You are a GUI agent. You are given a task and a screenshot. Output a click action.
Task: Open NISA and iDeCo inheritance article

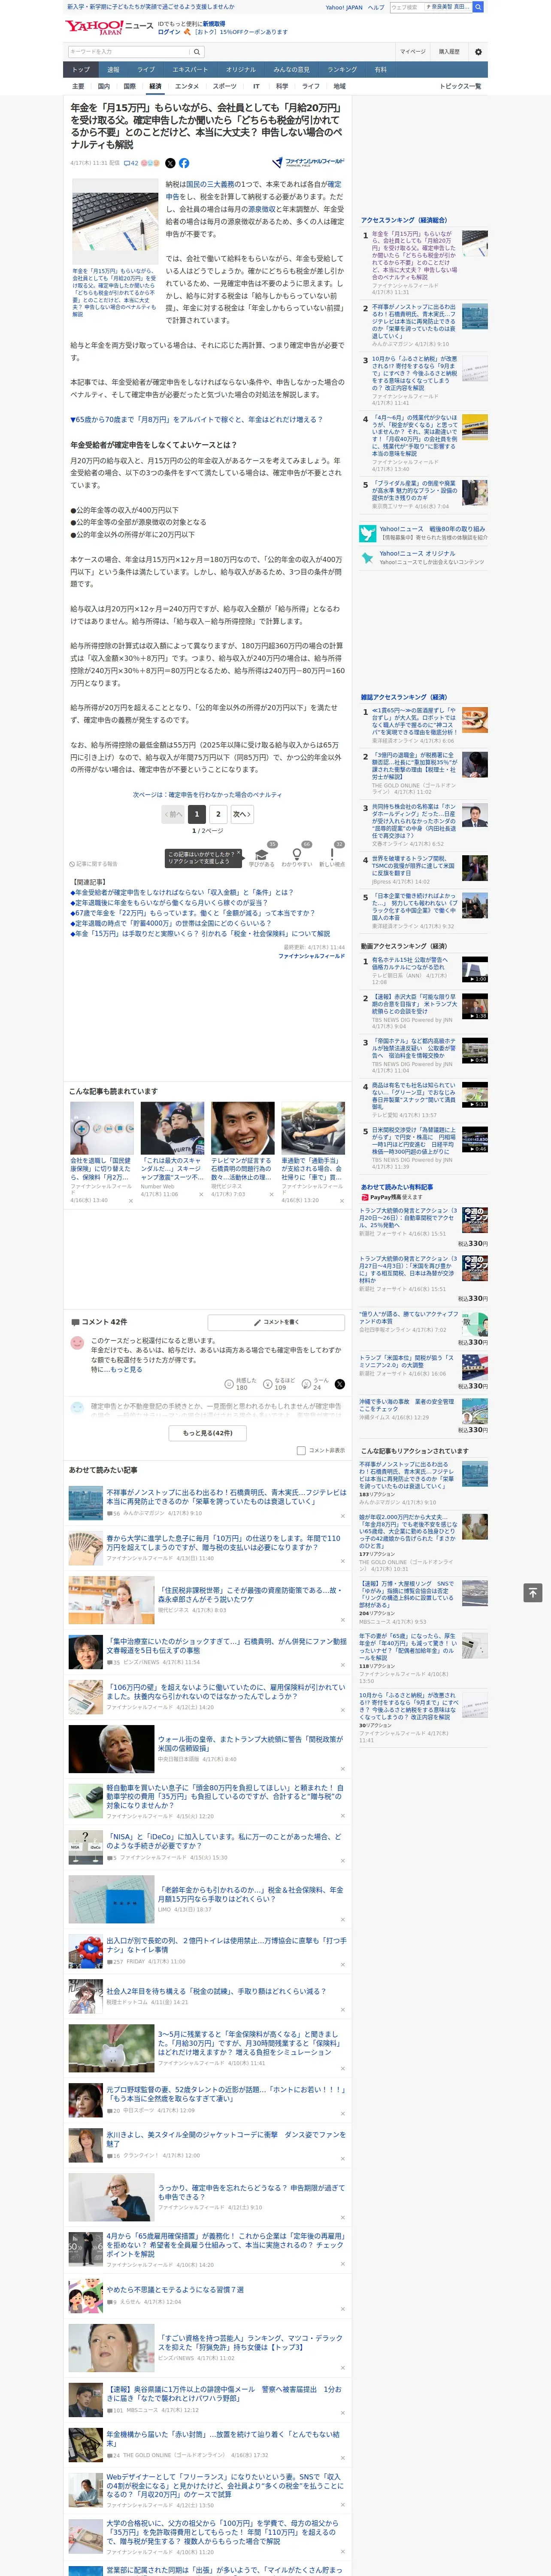225,1840
